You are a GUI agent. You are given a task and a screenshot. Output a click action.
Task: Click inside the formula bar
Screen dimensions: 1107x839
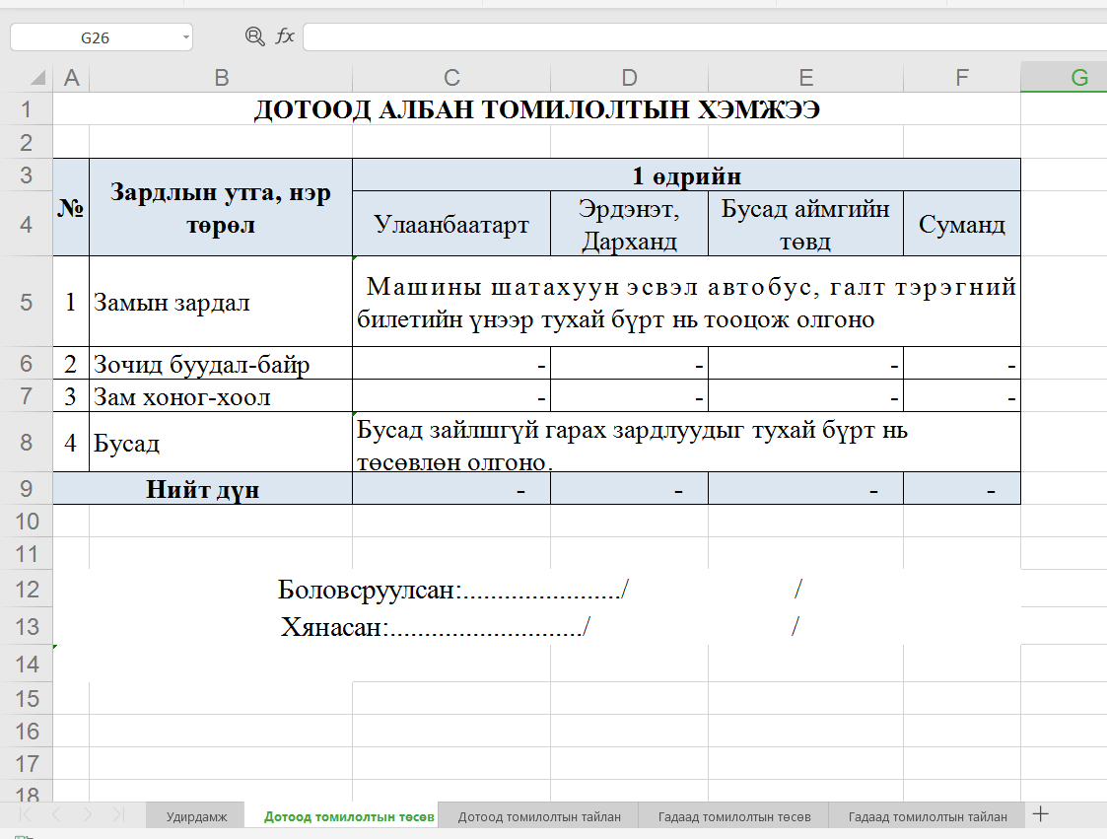(x=690, y=36)
